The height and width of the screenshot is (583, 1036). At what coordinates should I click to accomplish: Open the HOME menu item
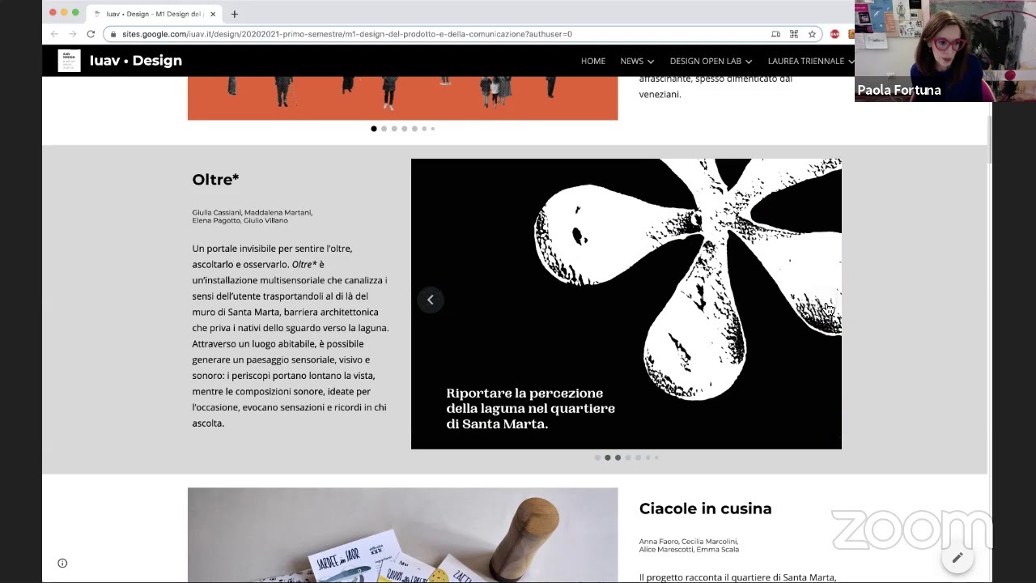click(x=593, y=61)
